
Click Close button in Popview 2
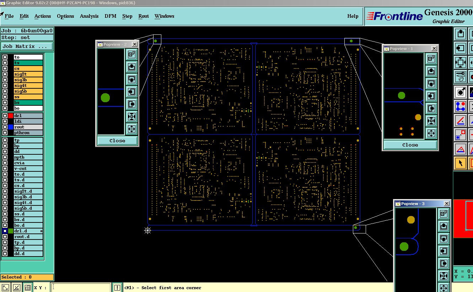(117, 141)
